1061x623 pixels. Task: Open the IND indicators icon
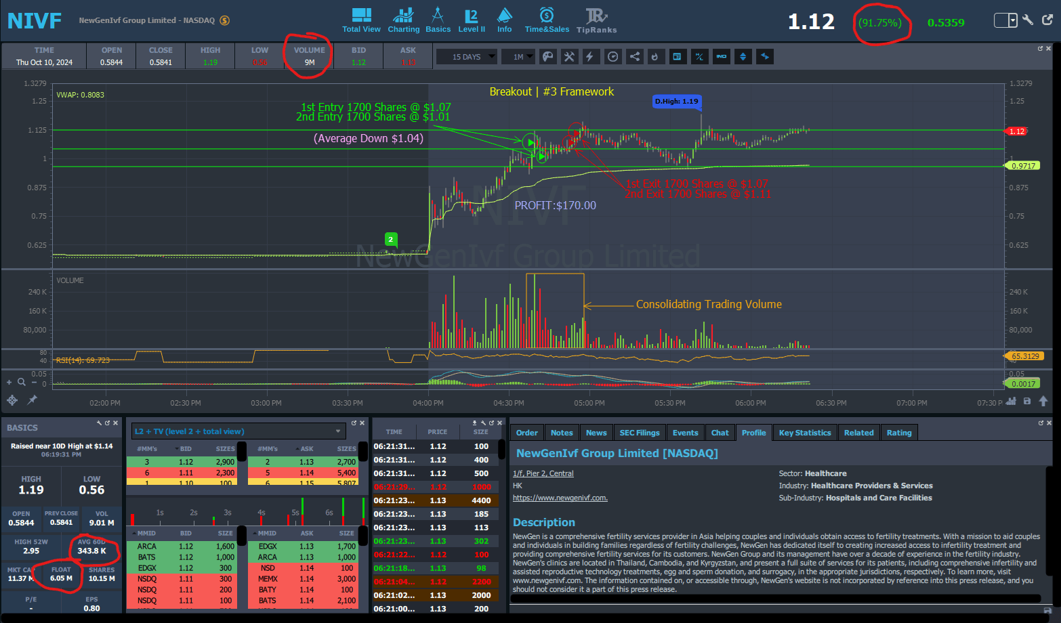tap(721, 56)
